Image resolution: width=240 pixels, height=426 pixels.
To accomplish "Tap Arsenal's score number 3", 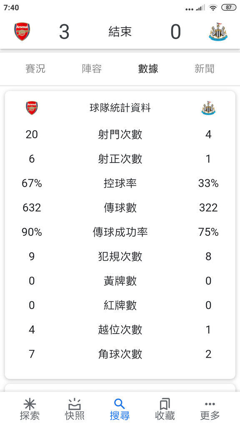I will (64, 32).
